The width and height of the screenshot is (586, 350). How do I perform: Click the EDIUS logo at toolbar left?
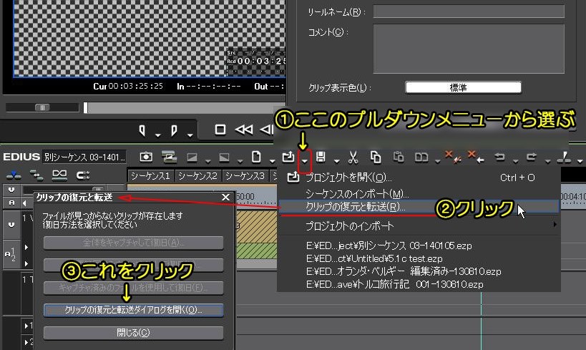pos(21,157)
